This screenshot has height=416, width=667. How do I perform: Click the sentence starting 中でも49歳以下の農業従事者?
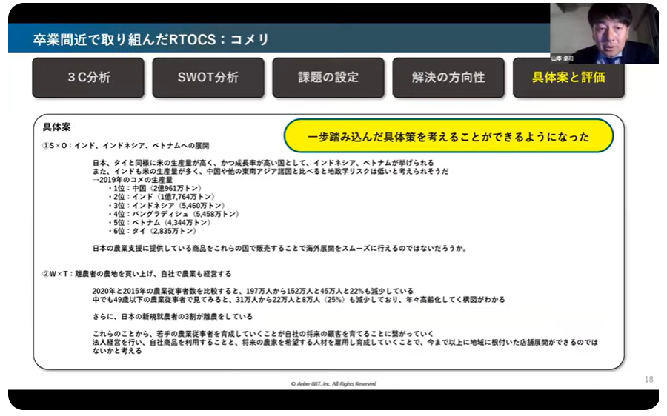click(x=299, y=300)
